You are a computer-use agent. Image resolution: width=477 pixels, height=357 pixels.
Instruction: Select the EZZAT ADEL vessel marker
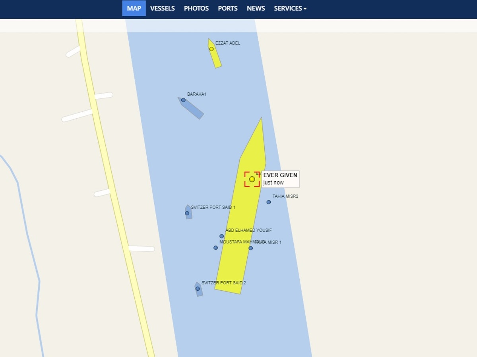[211, 49]
